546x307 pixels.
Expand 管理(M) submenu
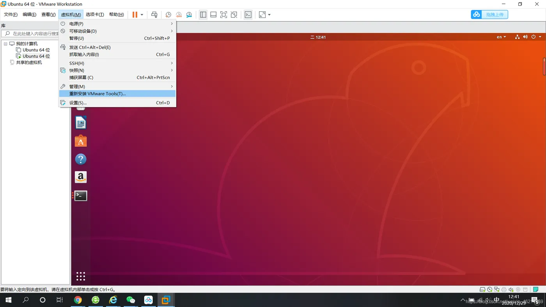coord(117,86)
